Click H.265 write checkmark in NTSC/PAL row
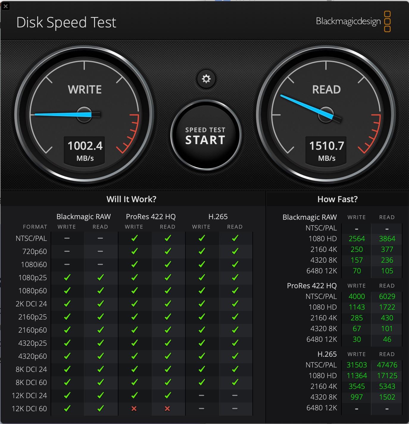The image size is (409, 424). click(x=202, y=238)
